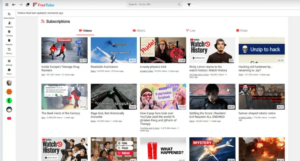Screen dimensions: 300x161
Task: Click title 'Rage Quit, But Historically Accurate'
Action: pyautogui.click(x=108, y=115)
